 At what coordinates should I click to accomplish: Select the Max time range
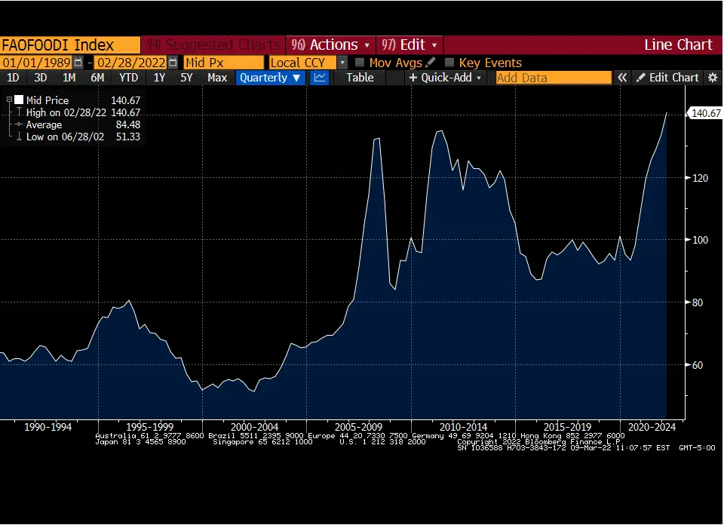pos(217,78)
